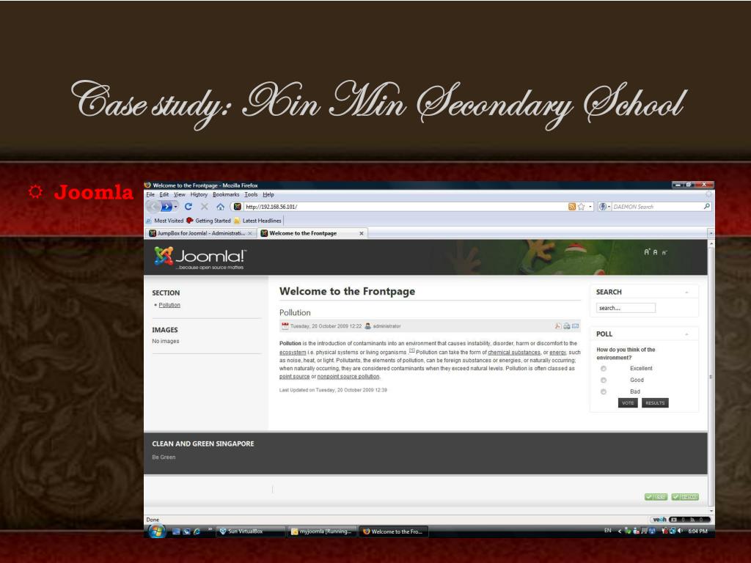Open the Latest Headlines feed bookmark
751x563 pixels.
tap(257, 221)
